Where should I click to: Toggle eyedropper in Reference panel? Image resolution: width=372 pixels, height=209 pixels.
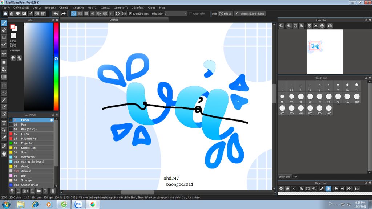coord(322,189)
